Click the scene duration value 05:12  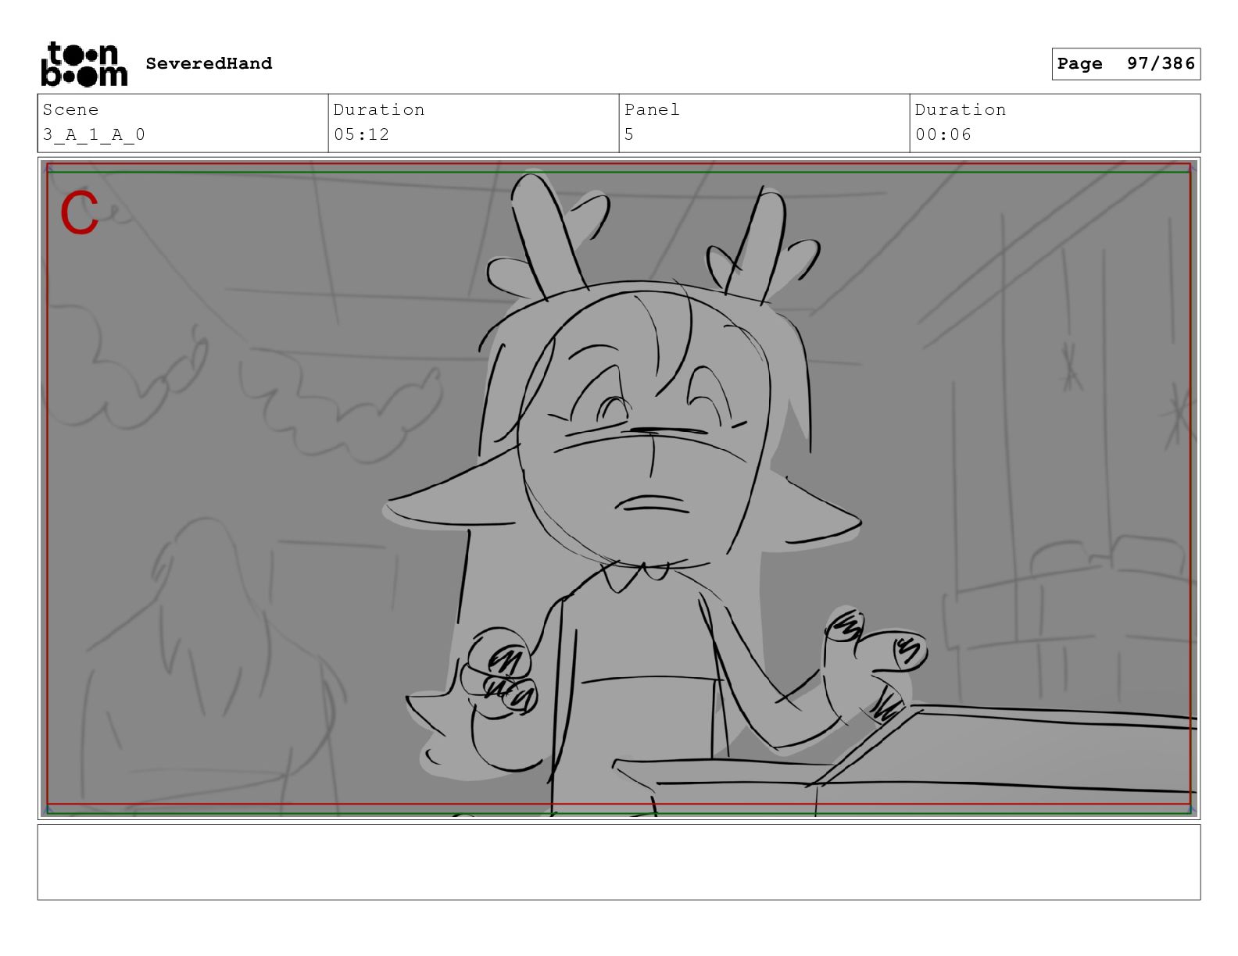pyautogui.click(x=361, y=134)
